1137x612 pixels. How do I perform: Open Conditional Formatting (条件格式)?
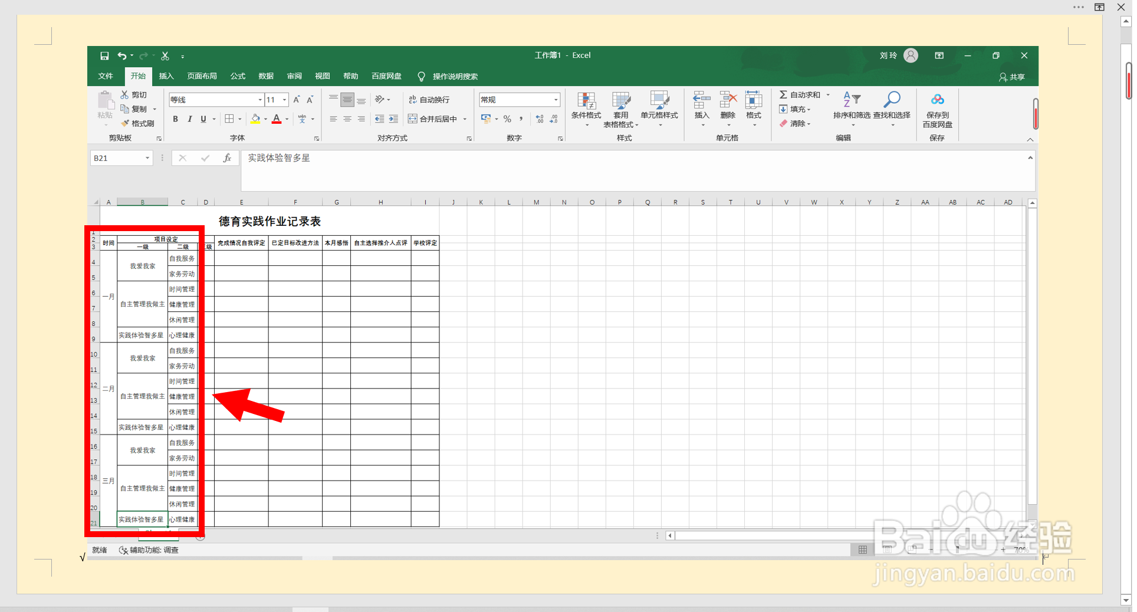point(586,109)
